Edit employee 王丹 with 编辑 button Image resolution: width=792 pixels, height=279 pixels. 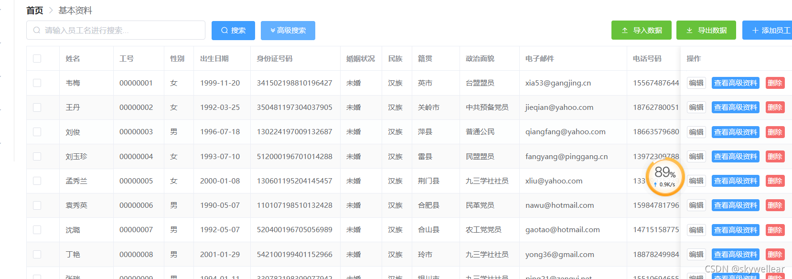pyautogui.click(x=696, y=107)
